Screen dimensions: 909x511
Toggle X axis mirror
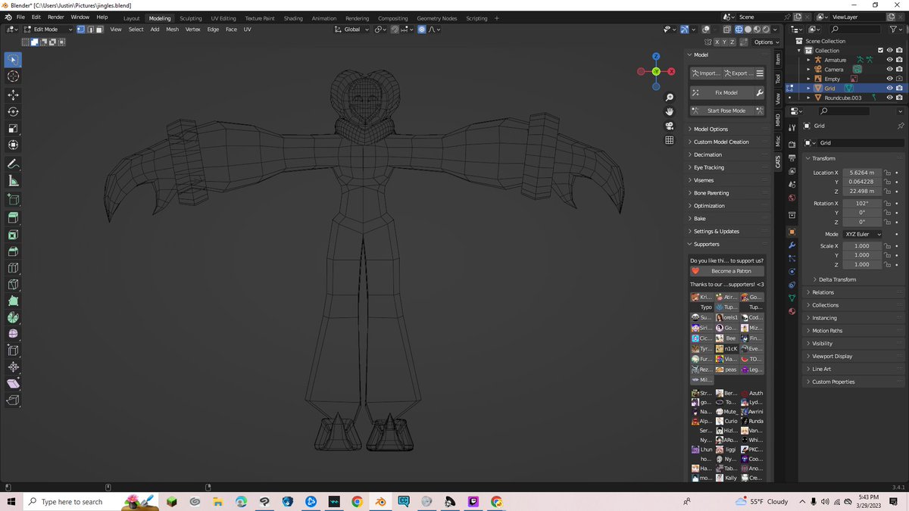717,42
